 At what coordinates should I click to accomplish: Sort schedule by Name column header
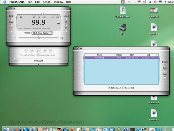coord(99,55)
